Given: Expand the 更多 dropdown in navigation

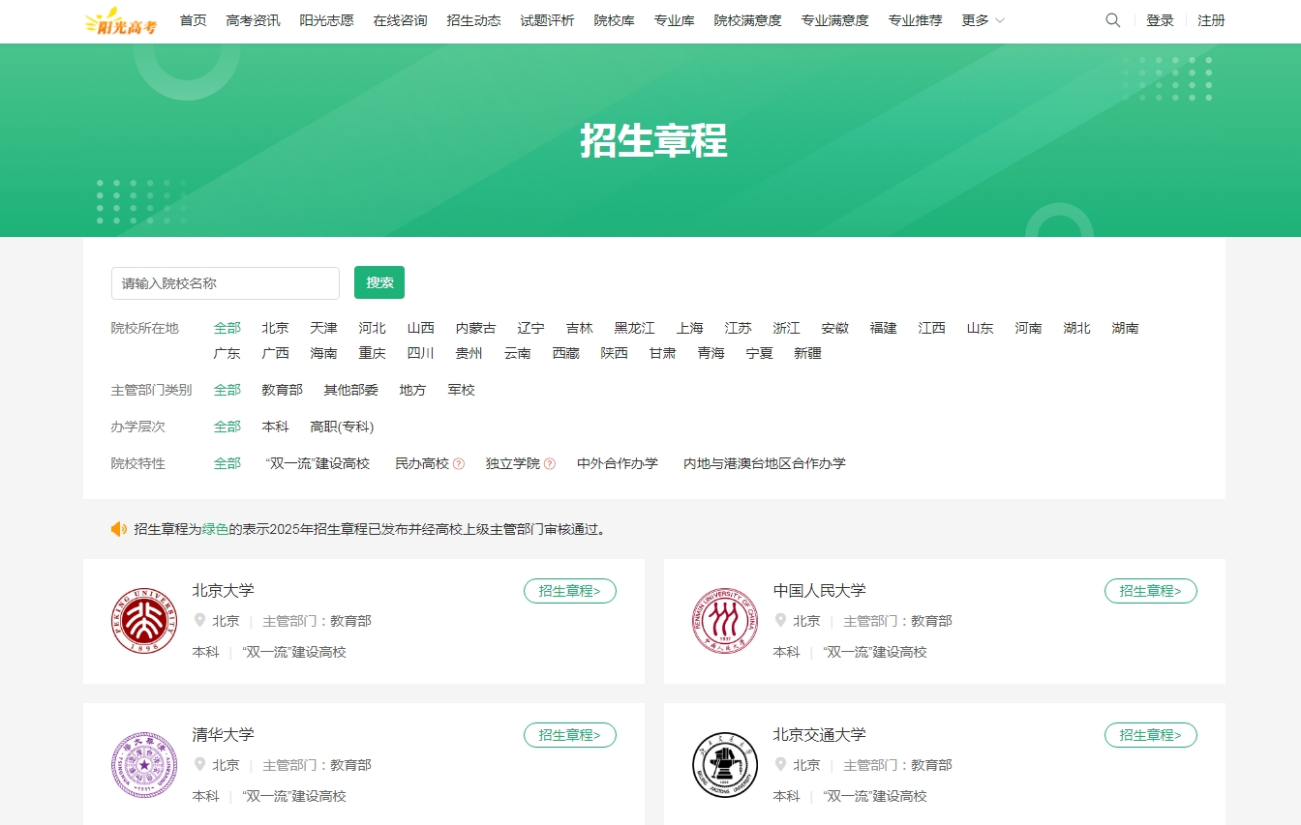Looking at the screenshot, I should point(983,20).
